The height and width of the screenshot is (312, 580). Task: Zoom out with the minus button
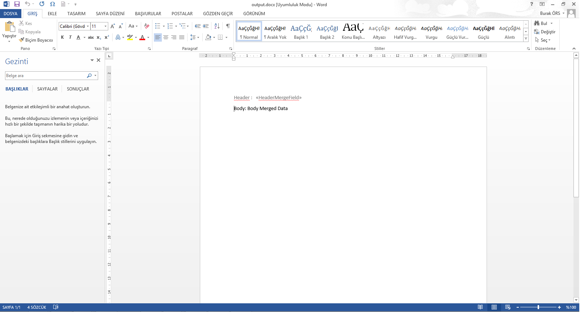(518, 307)
